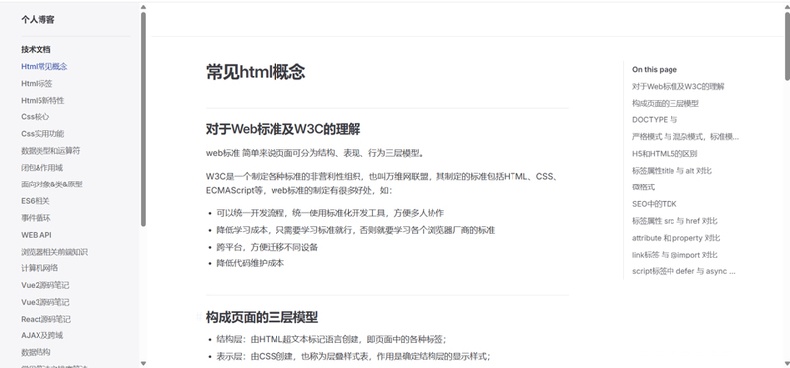Click the 对于Web标准及W3C的理解 article heading
Screen dimensions: 790x368
283,129
